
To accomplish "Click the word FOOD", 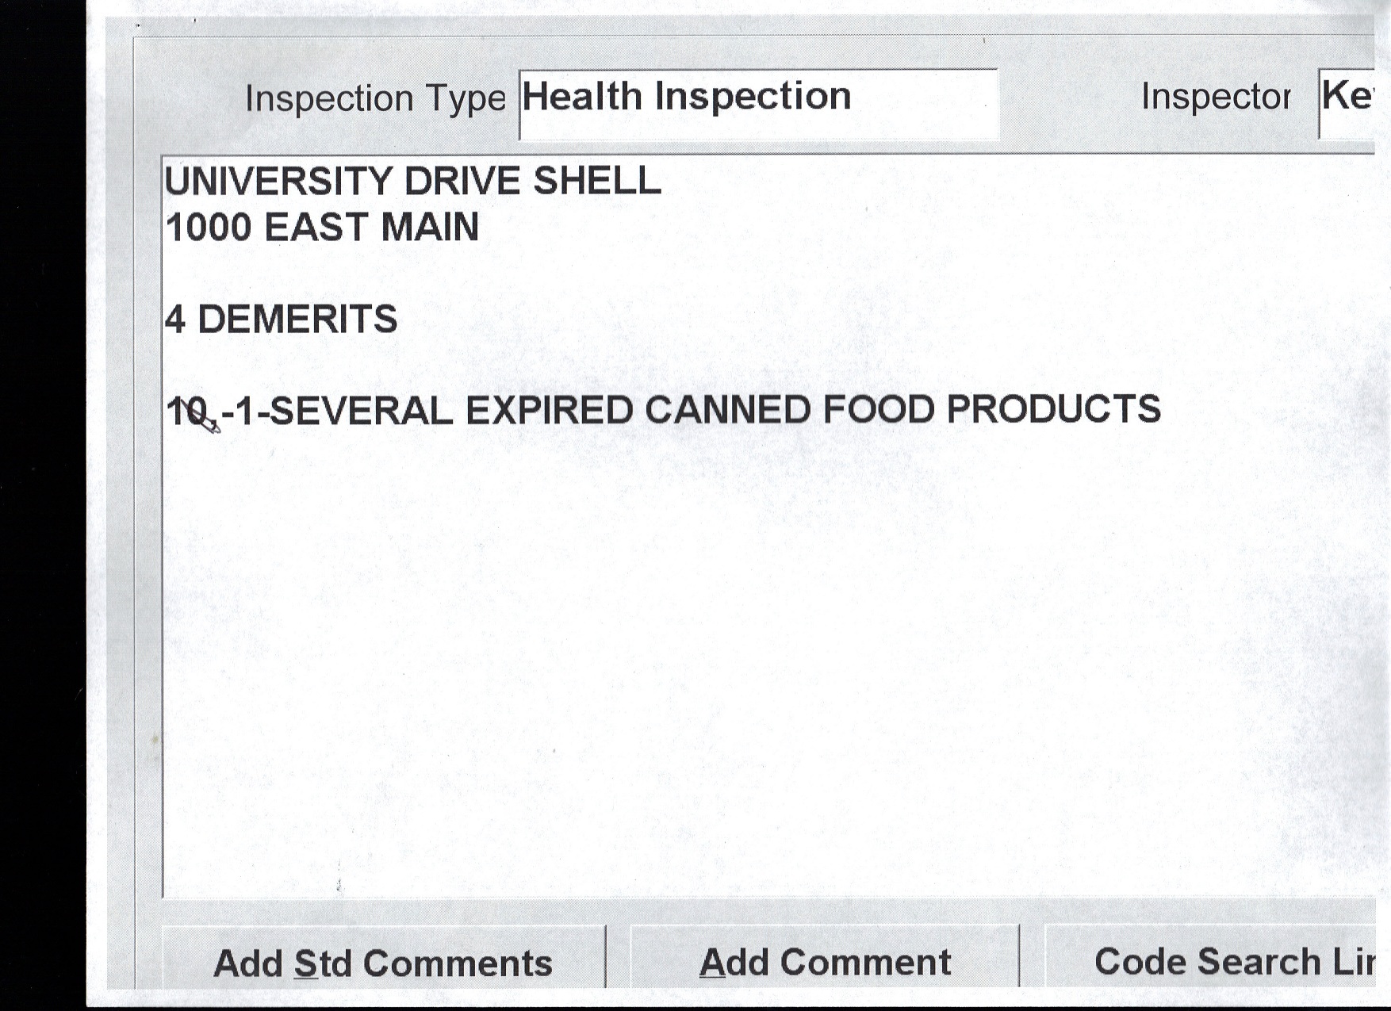I will point(879,411).
